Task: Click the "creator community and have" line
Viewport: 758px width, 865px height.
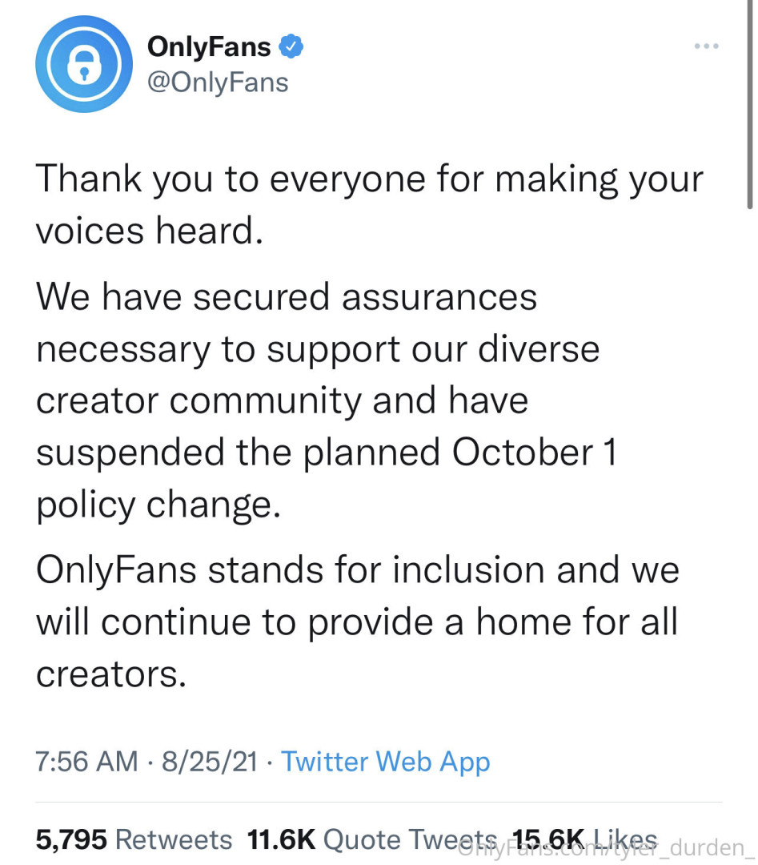Action: pos(282,400)
